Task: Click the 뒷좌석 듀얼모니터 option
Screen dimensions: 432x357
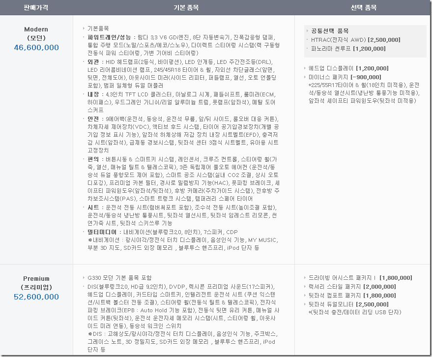Action: [x=351, y=304]
